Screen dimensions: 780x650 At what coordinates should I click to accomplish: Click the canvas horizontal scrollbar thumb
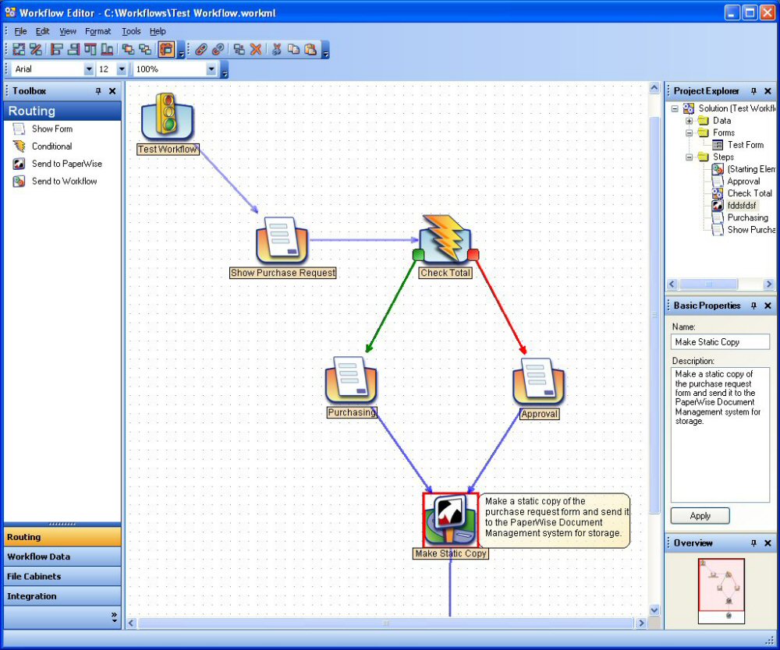[385, 624]
